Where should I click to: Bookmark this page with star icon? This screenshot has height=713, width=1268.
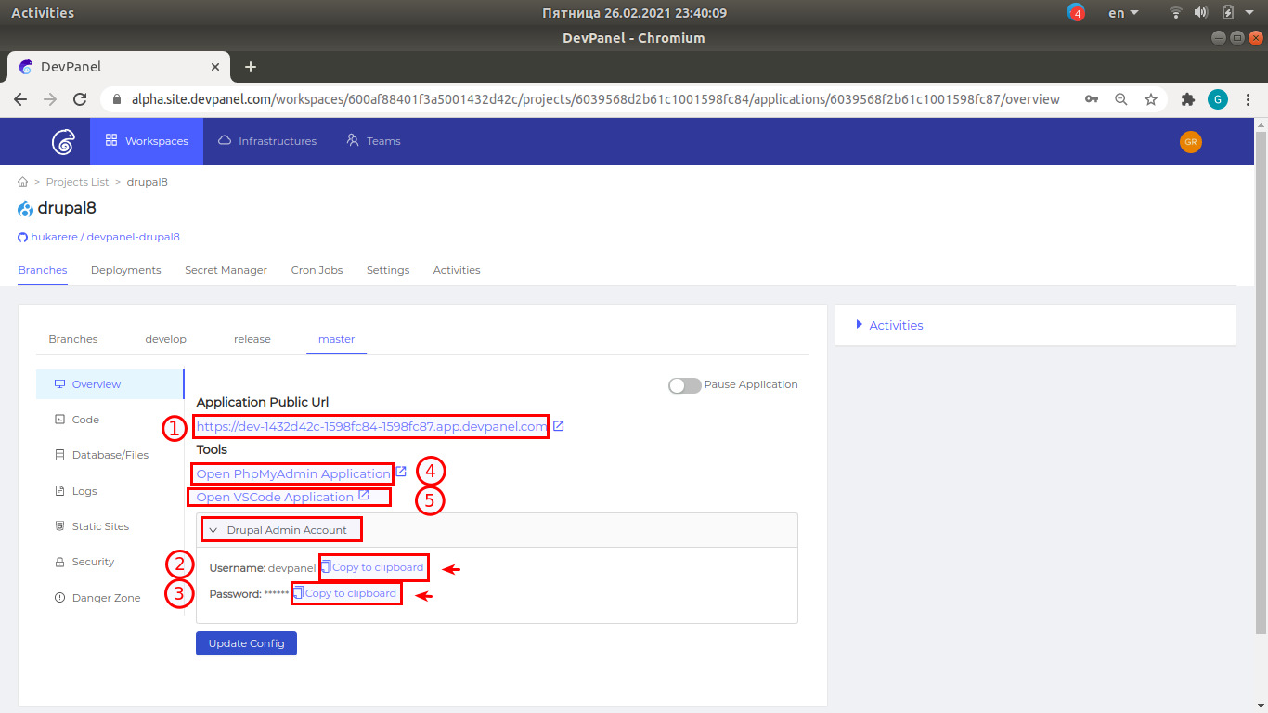[x=1151, y=99]
